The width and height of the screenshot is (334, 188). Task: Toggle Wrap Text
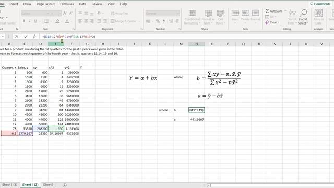[x=120, y=14]
